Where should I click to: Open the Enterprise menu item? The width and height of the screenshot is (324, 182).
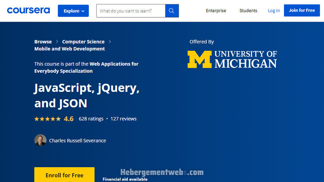[x=216, y=11]
